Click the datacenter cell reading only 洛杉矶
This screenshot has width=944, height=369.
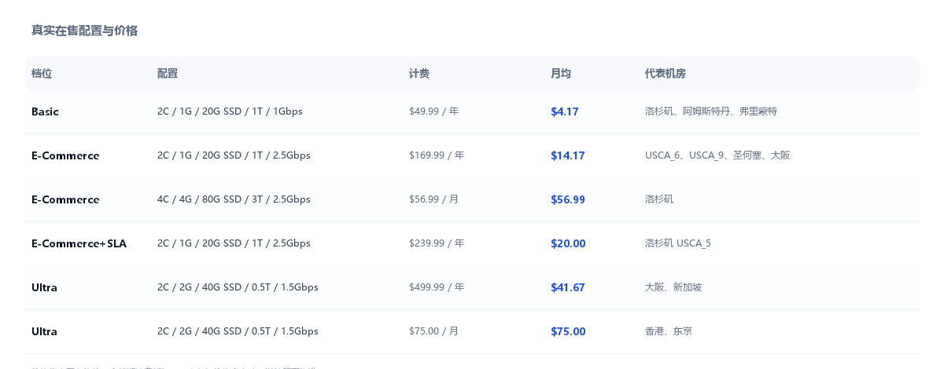(659, 199)
